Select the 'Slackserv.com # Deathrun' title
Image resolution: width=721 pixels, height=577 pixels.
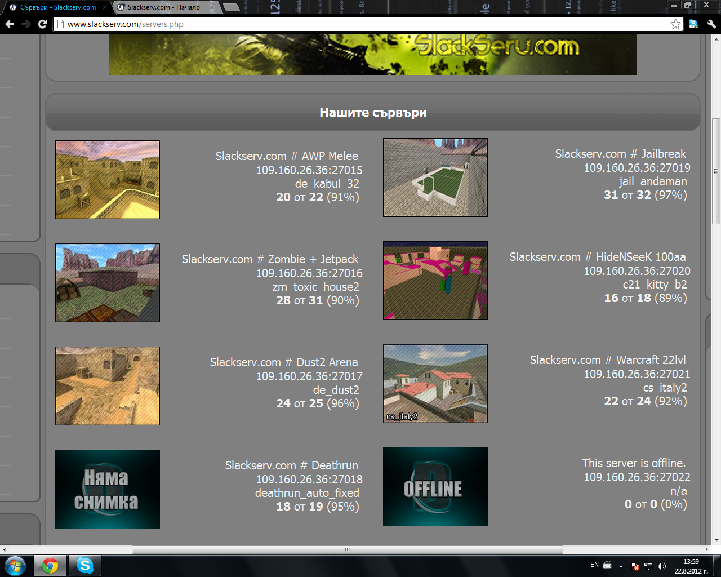[292, 465]
